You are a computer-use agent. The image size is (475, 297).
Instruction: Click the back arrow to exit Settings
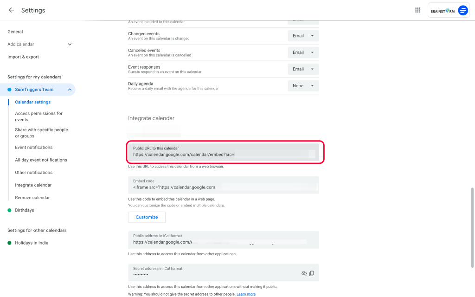click(11, 10)
